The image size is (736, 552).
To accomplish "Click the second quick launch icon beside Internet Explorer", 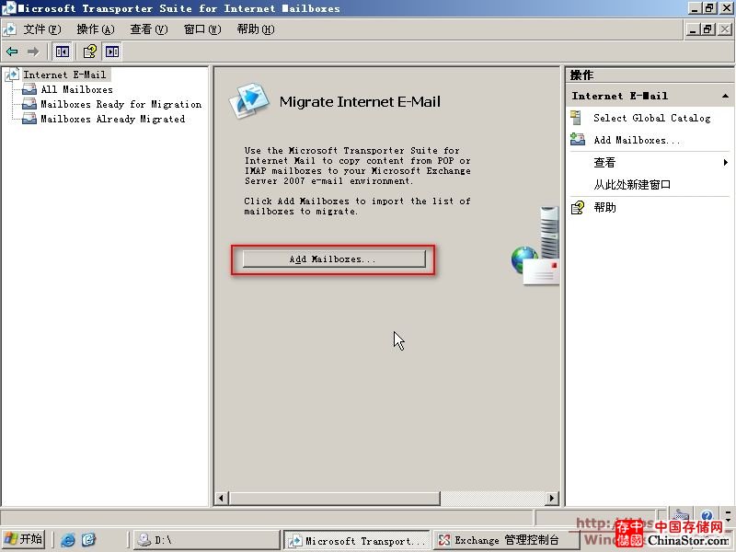I will [x=88, y=540].
